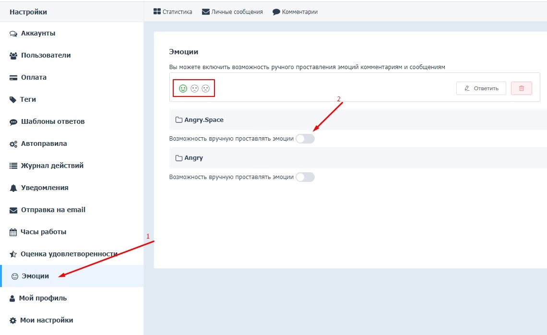Click the red trash delete button
547x335 pixels.
tap(522, 88)
